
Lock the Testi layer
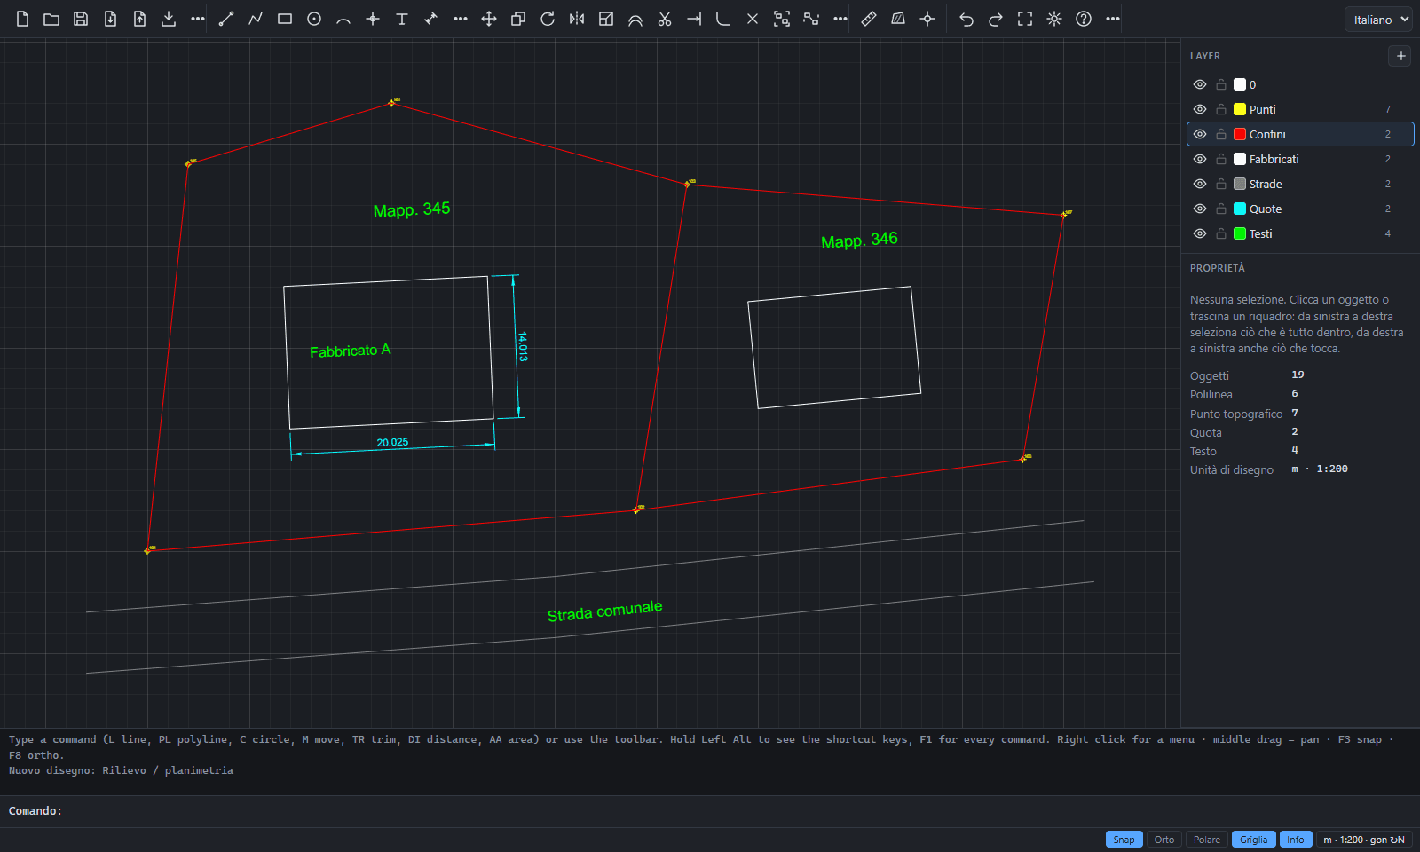(x=1221, y=233)
